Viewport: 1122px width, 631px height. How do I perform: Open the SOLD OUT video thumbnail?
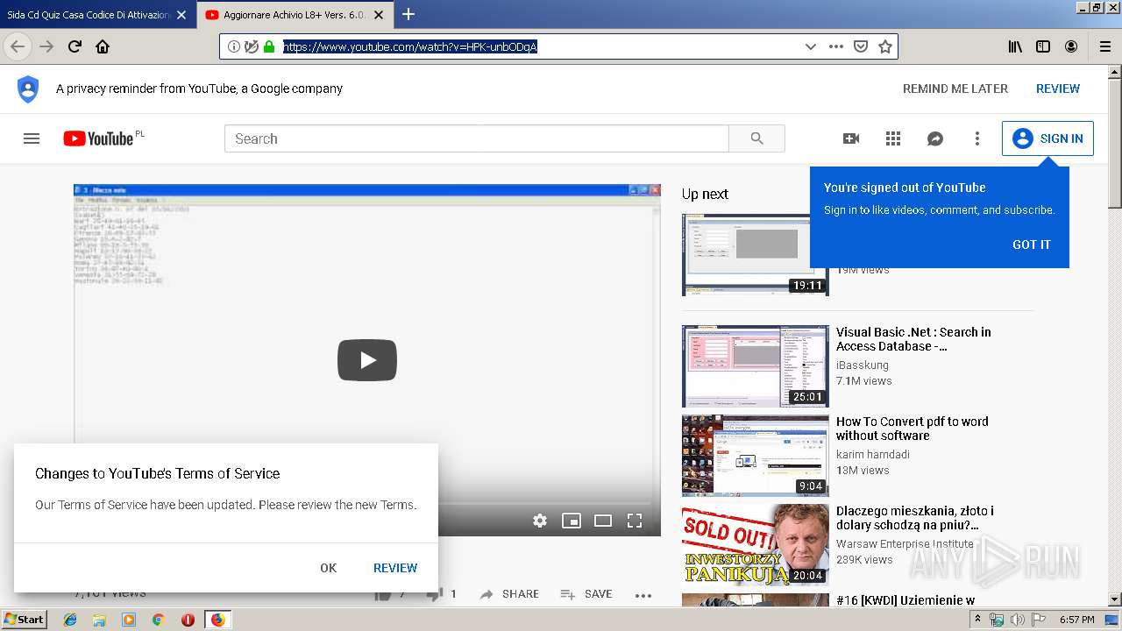point(756,545)
